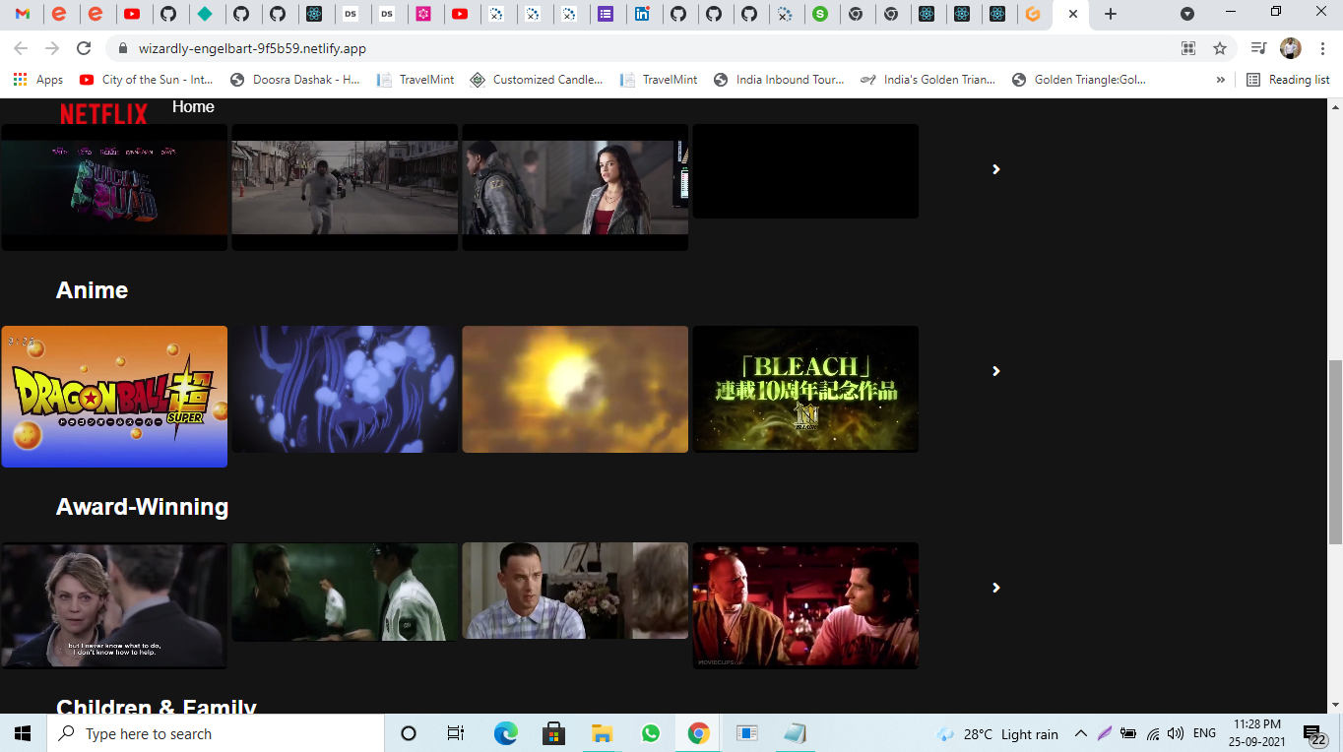This screenshot has height=752, width=1343.
Task: Open WhatsApp from the taskbar
Action: [x=650, y=733]
